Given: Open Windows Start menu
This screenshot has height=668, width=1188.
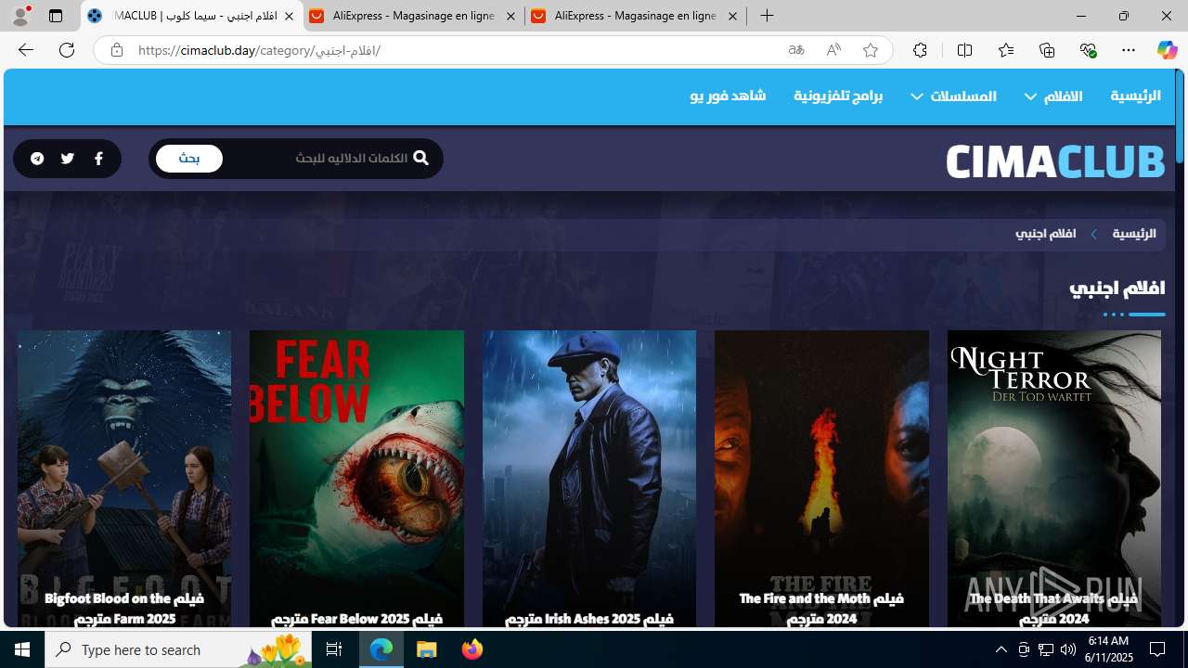Looking at the screenshot, I should [x=22, y=649].
